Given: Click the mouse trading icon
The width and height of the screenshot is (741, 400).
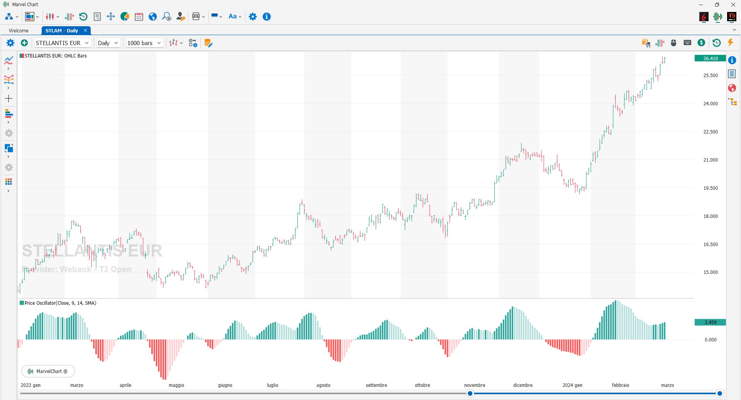Looking at the screenshot, I should pos(673,43).
